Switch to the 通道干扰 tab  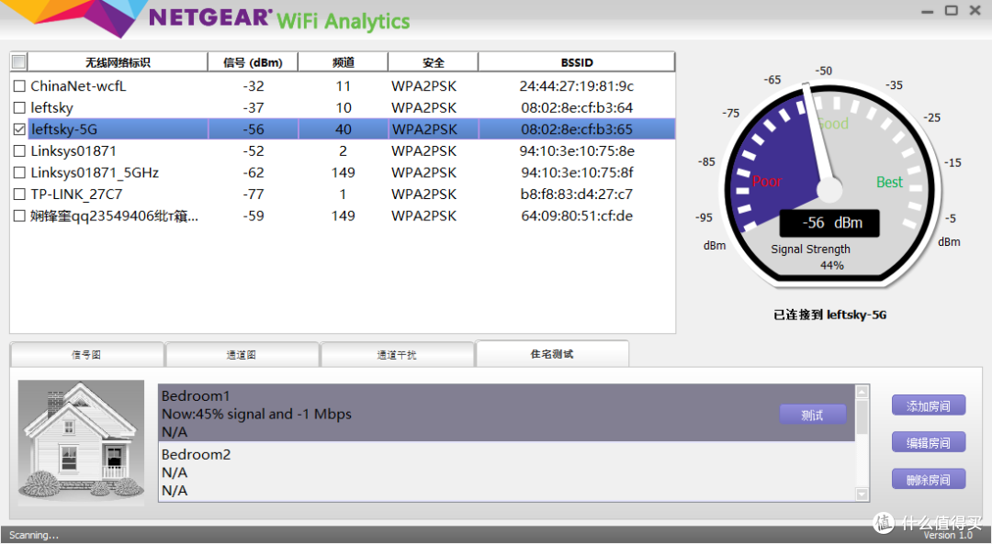tap(397, 353)
